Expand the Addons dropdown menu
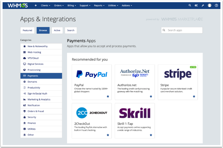The height and width of the screenshot is (148, 223). pyautogui.click(x=127, y=5)
